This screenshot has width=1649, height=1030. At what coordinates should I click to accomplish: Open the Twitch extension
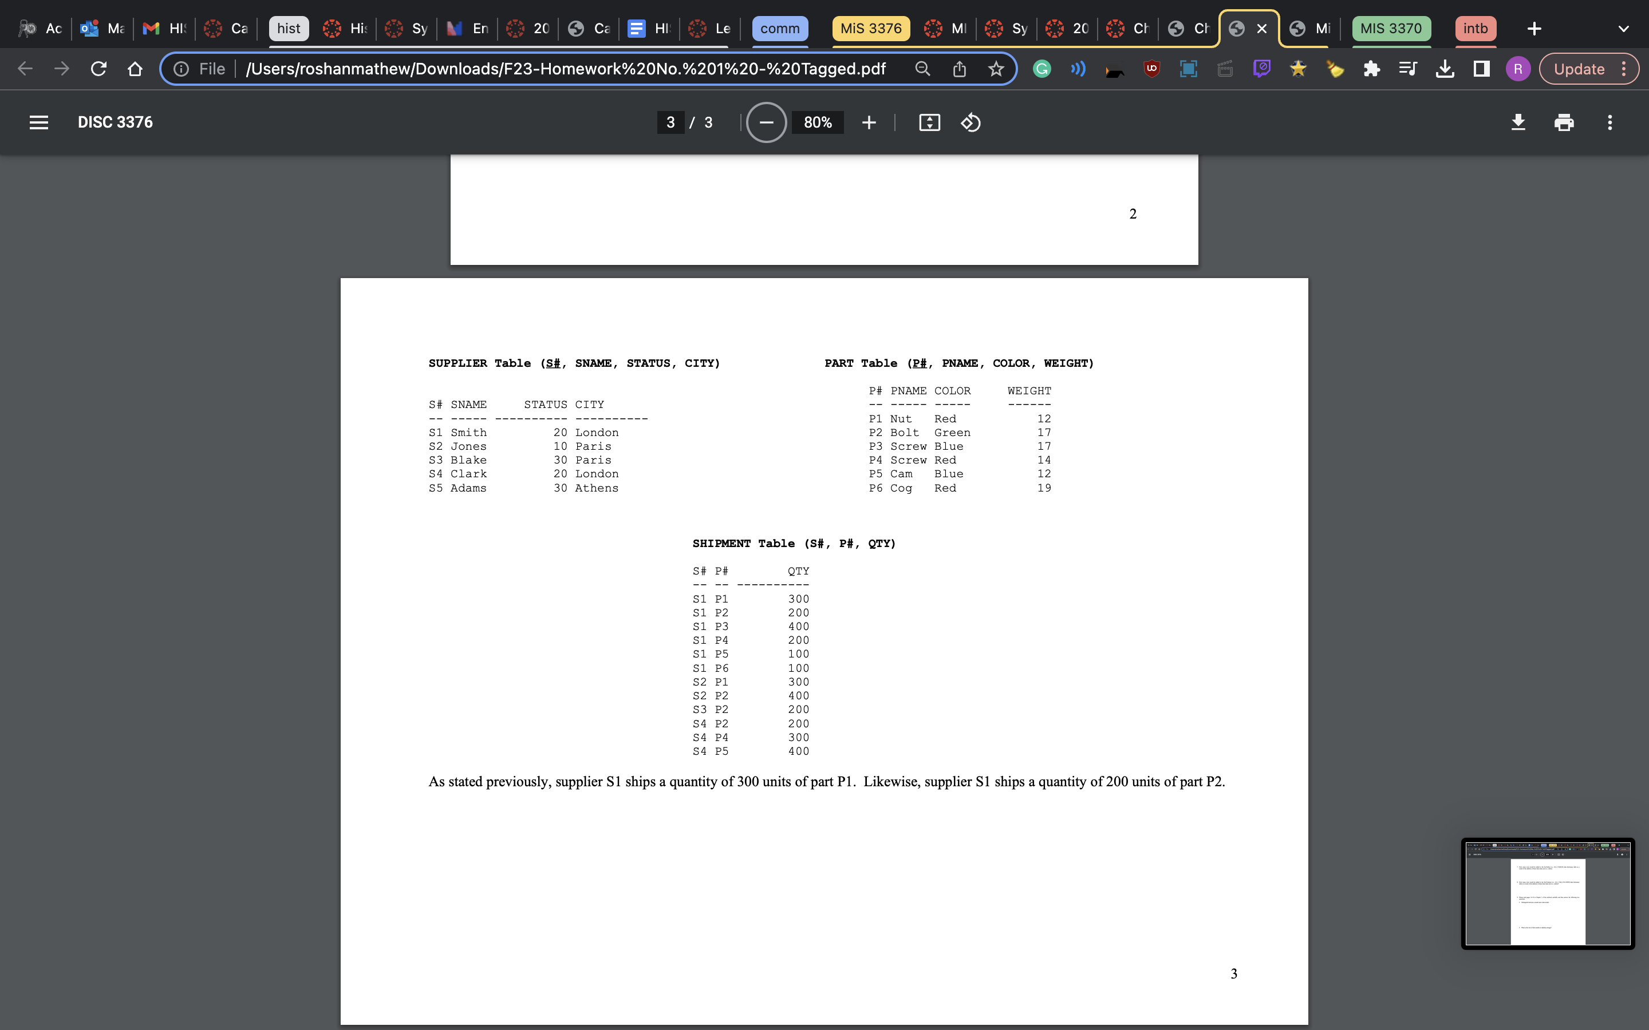click(x=1262, y=68)
